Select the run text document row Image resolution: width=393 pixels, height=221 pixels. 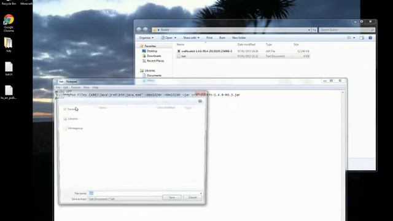(243, 56)
